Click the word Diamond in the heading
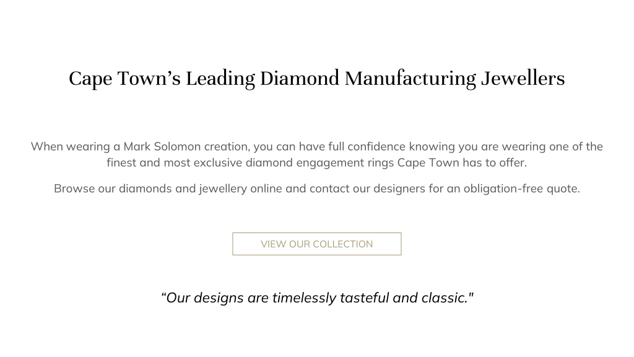Image resolution: width=634 pixels, height=357 pixels. point(299,78)
